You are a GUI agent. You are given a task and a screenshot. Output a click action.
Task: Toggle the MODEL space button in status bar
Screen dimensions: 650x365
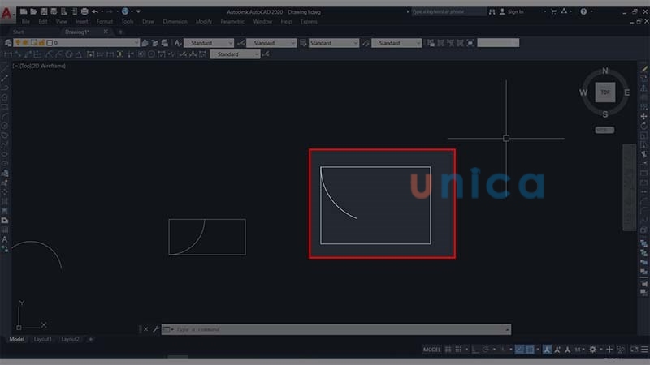432,350
